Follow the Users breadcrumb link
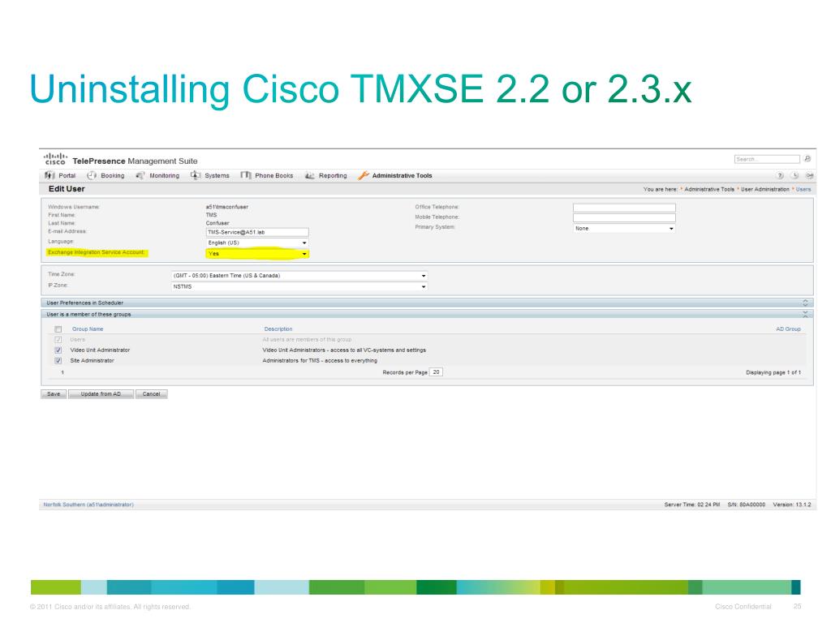This screenshot has width=831, height=623. pos(803,189)
